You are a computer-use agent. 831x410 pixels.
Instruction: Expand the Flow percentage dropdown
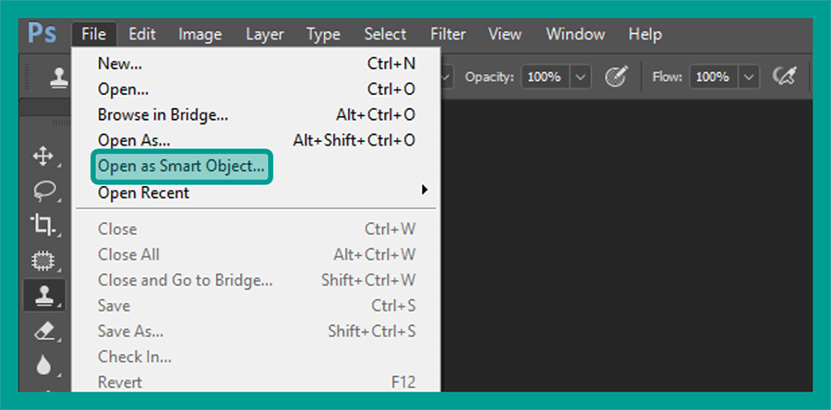[749, 77]
